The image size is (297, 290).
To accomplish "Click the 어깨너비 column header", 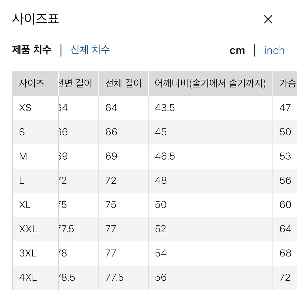I will 210,83.
